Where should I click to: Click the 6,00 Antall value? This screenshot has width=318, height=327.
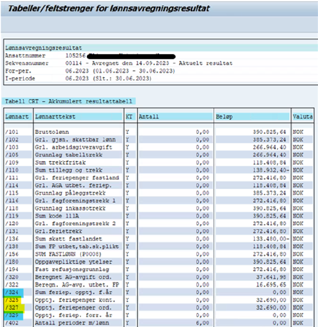tap(202, 323)
